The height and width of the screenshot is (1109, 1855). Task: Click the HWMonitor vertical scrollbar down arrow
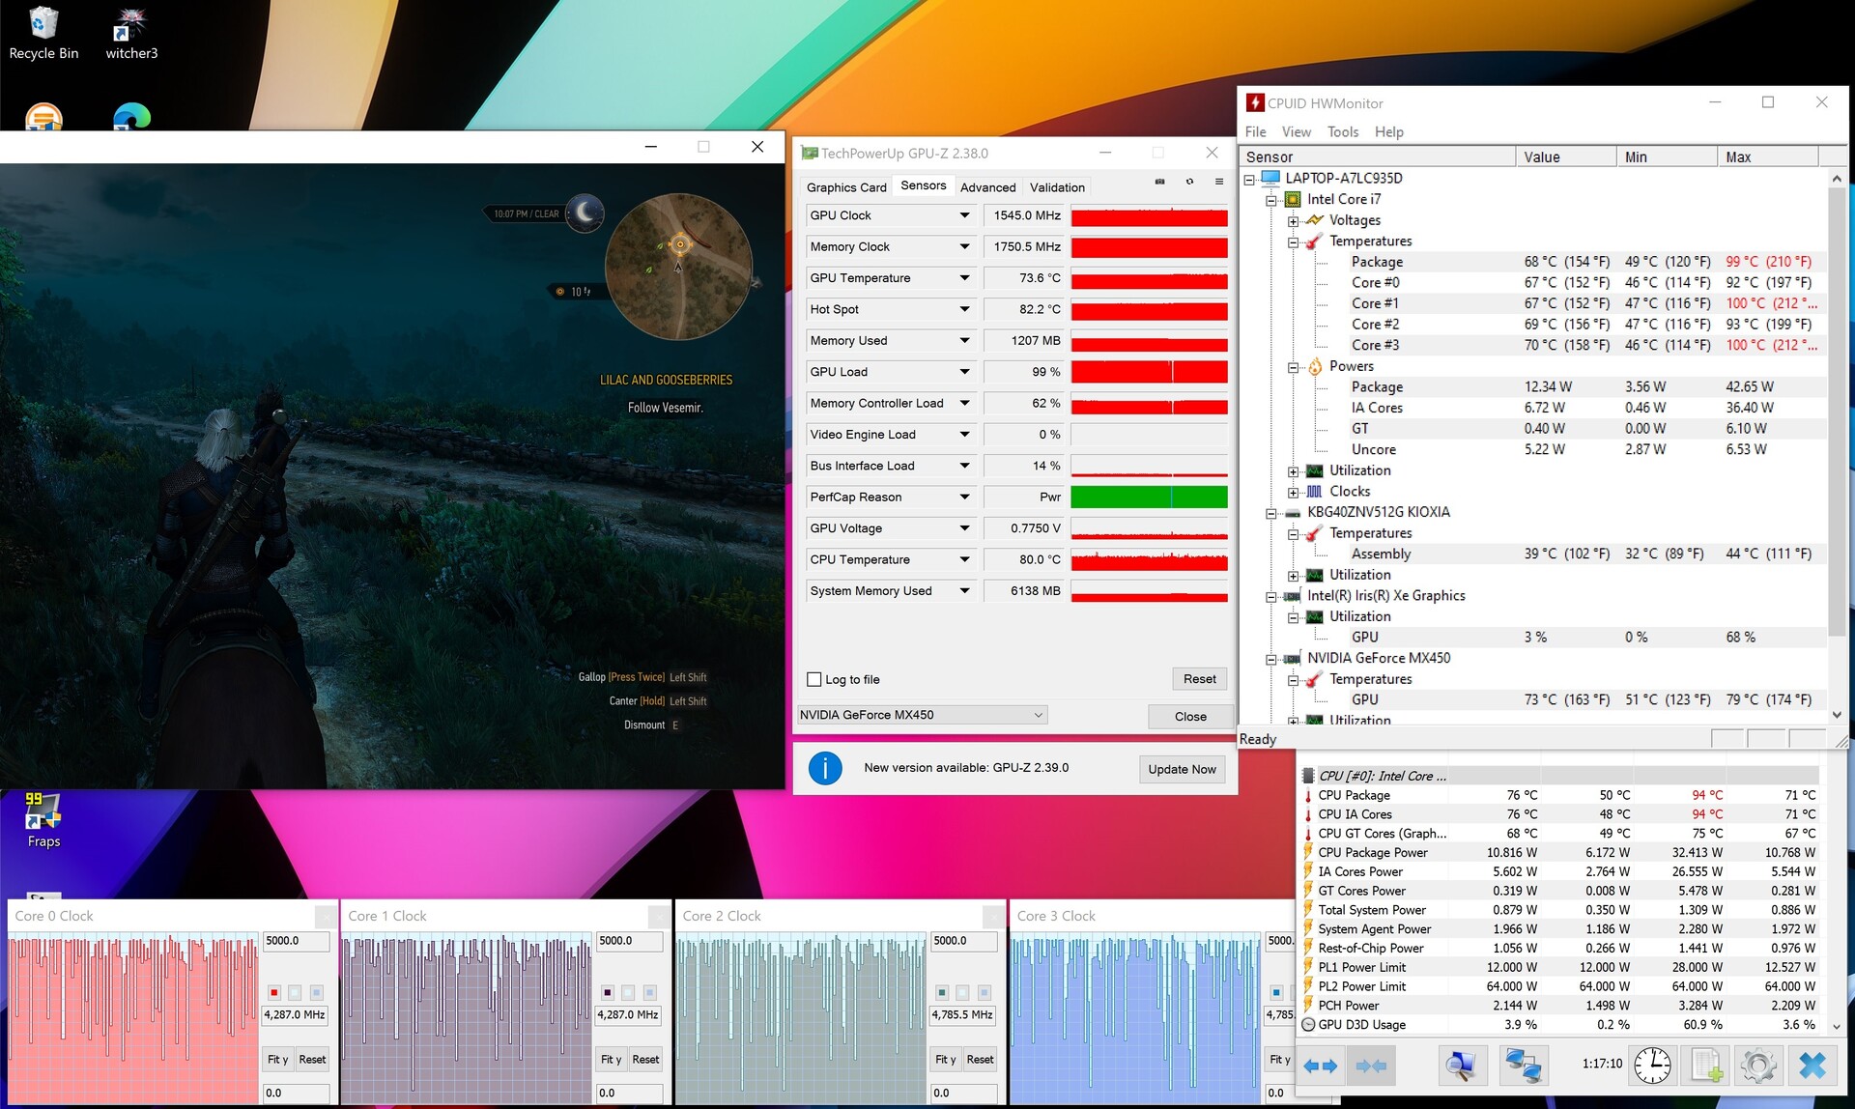(1837, 716)
